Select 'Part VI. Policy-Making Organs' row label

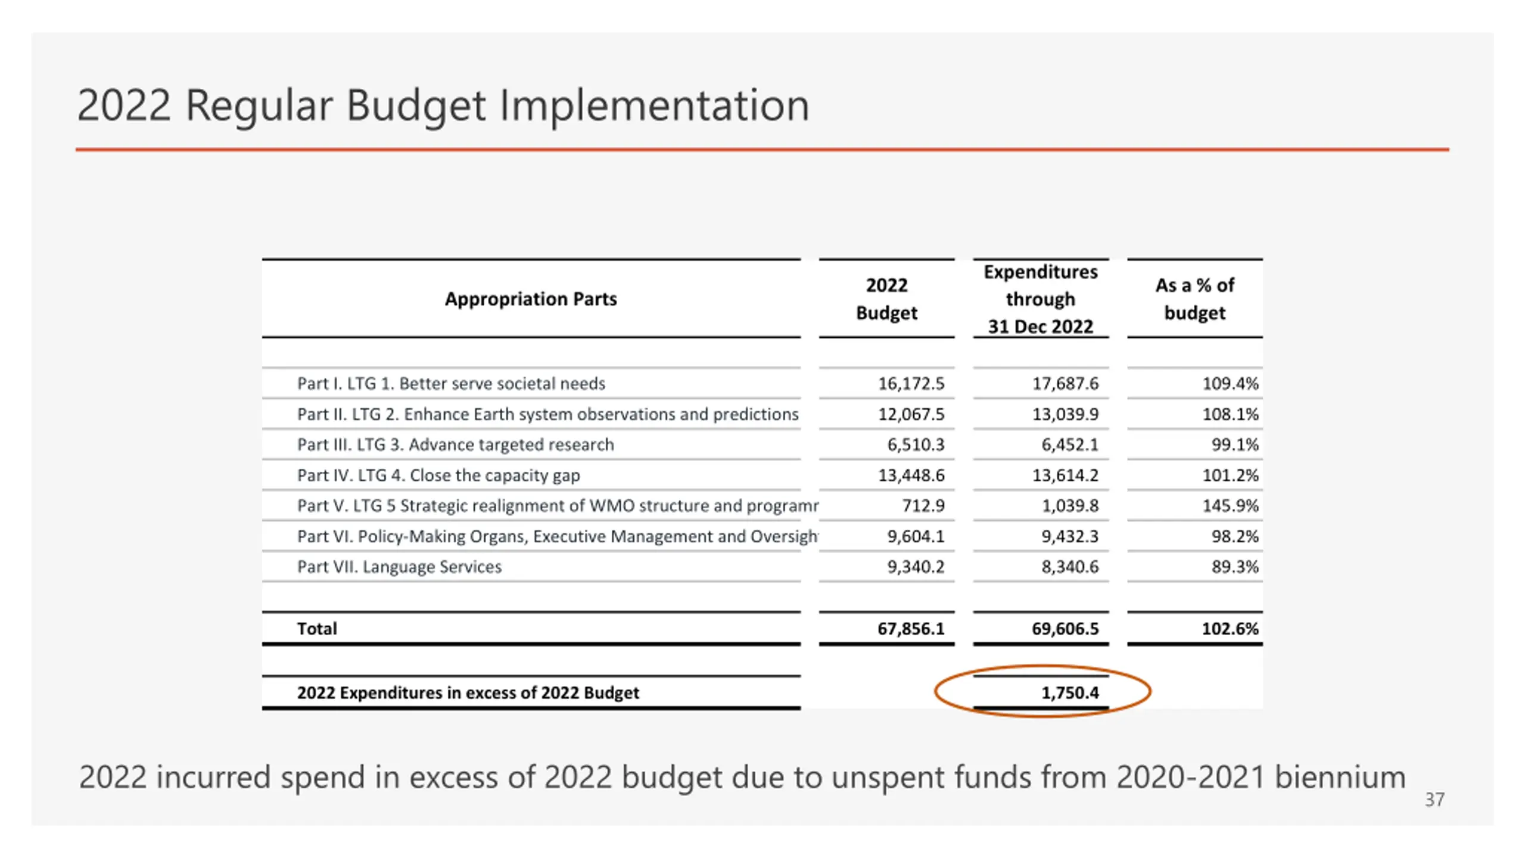click(558, 536)
